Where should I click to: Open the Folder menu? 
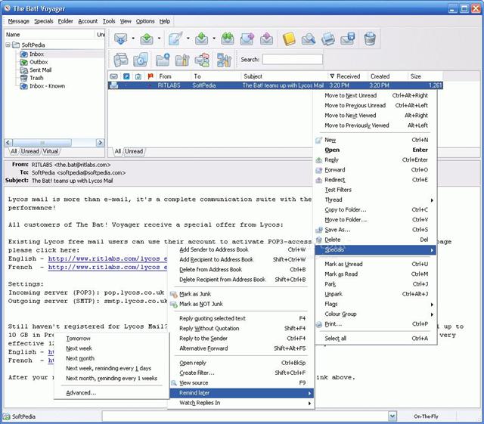coord(66,21)
